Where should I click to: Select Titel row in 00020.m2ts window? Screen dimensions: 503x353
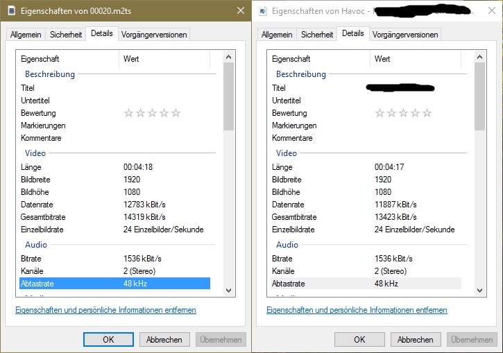pyautogui.click(x=114, y=88)
